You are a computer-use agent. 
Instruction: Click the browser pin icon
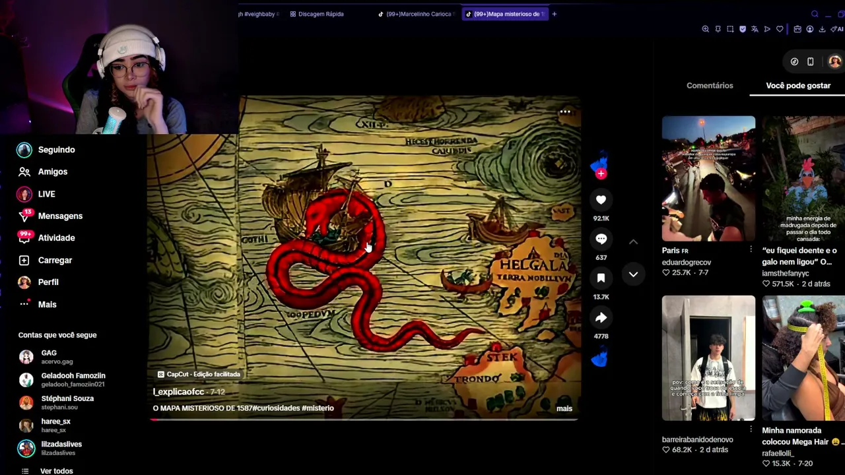click(x=718, y=29)
